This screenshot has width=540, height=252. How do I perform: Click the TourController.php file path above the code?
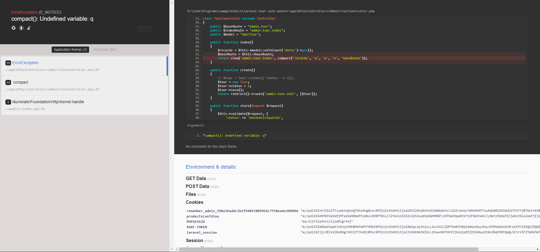281,11
